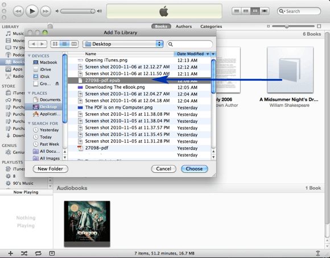Switch iTunes to grid view
The width and height of the screenshot is (330, 258).
click(x=255, y=11)
